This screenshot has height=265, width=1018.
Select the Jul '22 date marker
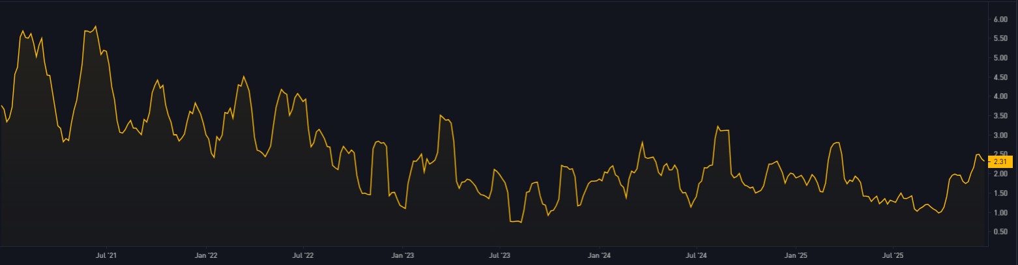[x=303, y=255]
